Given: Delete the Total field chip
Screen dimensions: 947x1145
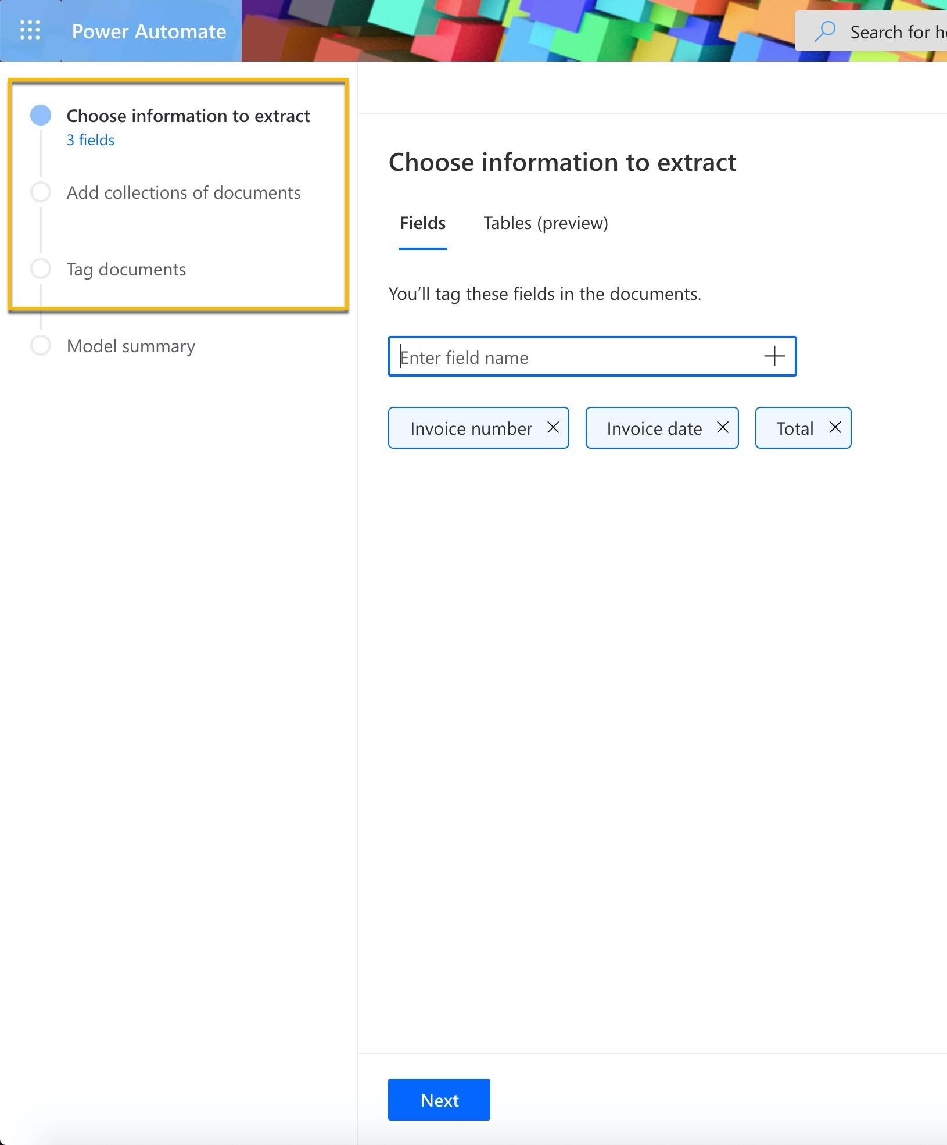Looking at the screenshot, I should coord(834,428).
